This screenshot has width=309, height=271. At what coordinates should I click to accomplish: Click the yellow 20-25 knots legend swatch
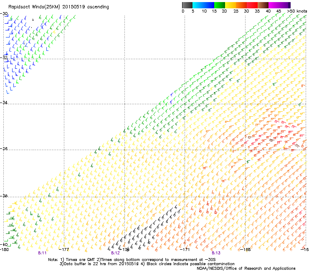point(230,5)
